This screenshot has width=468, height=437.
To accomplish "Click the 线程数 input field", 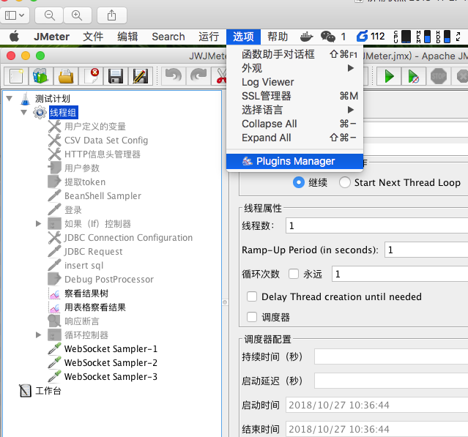I will (x=376, y=225).
